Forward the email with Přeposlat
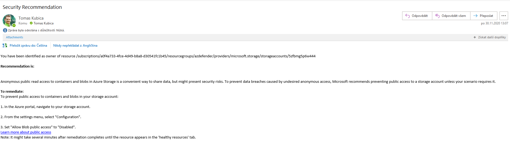The width and height of the screenshot is (510, 161). [483, 16]
